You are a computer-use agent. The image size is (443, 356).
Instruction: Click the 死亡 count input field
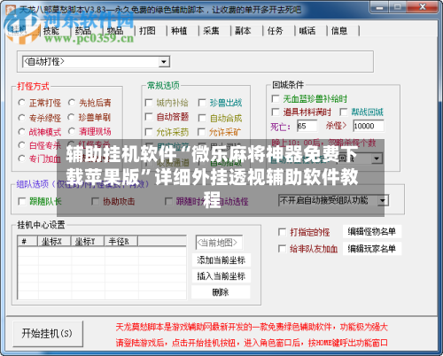click(x=307, y=126)
